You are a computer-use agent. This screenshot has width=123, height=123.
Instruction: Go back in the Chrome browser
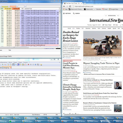[x=64, y=6]
